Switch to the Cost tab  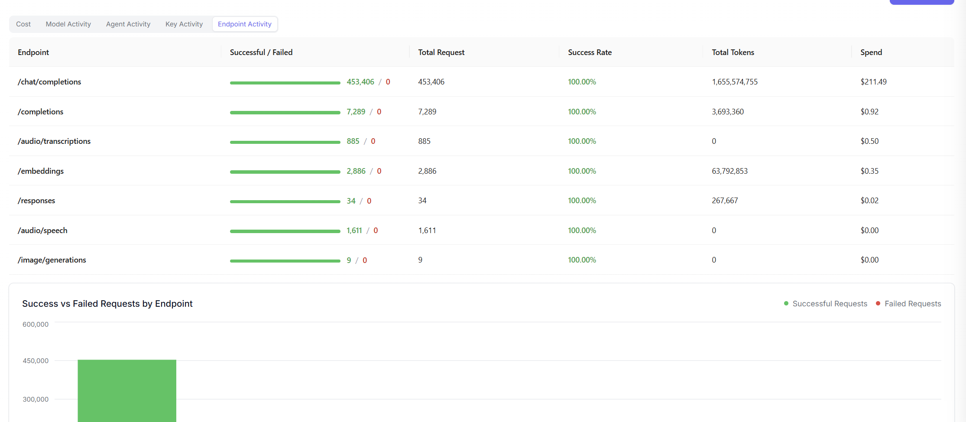pos(23,24)
